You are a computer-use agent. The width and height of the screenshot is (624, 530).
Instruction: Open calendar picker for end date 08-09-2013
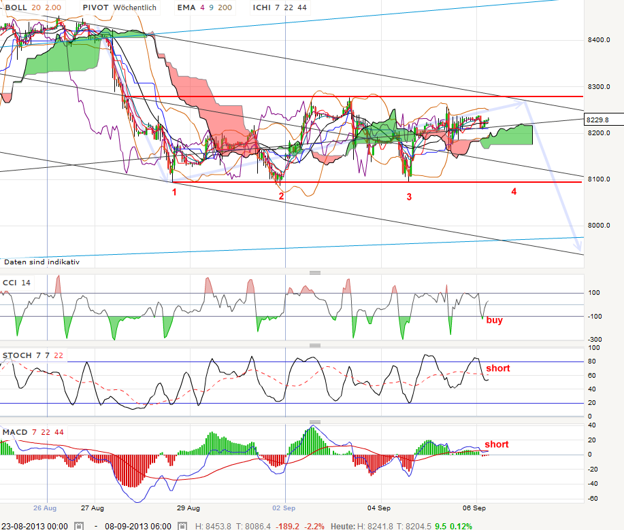coord(182,526)
